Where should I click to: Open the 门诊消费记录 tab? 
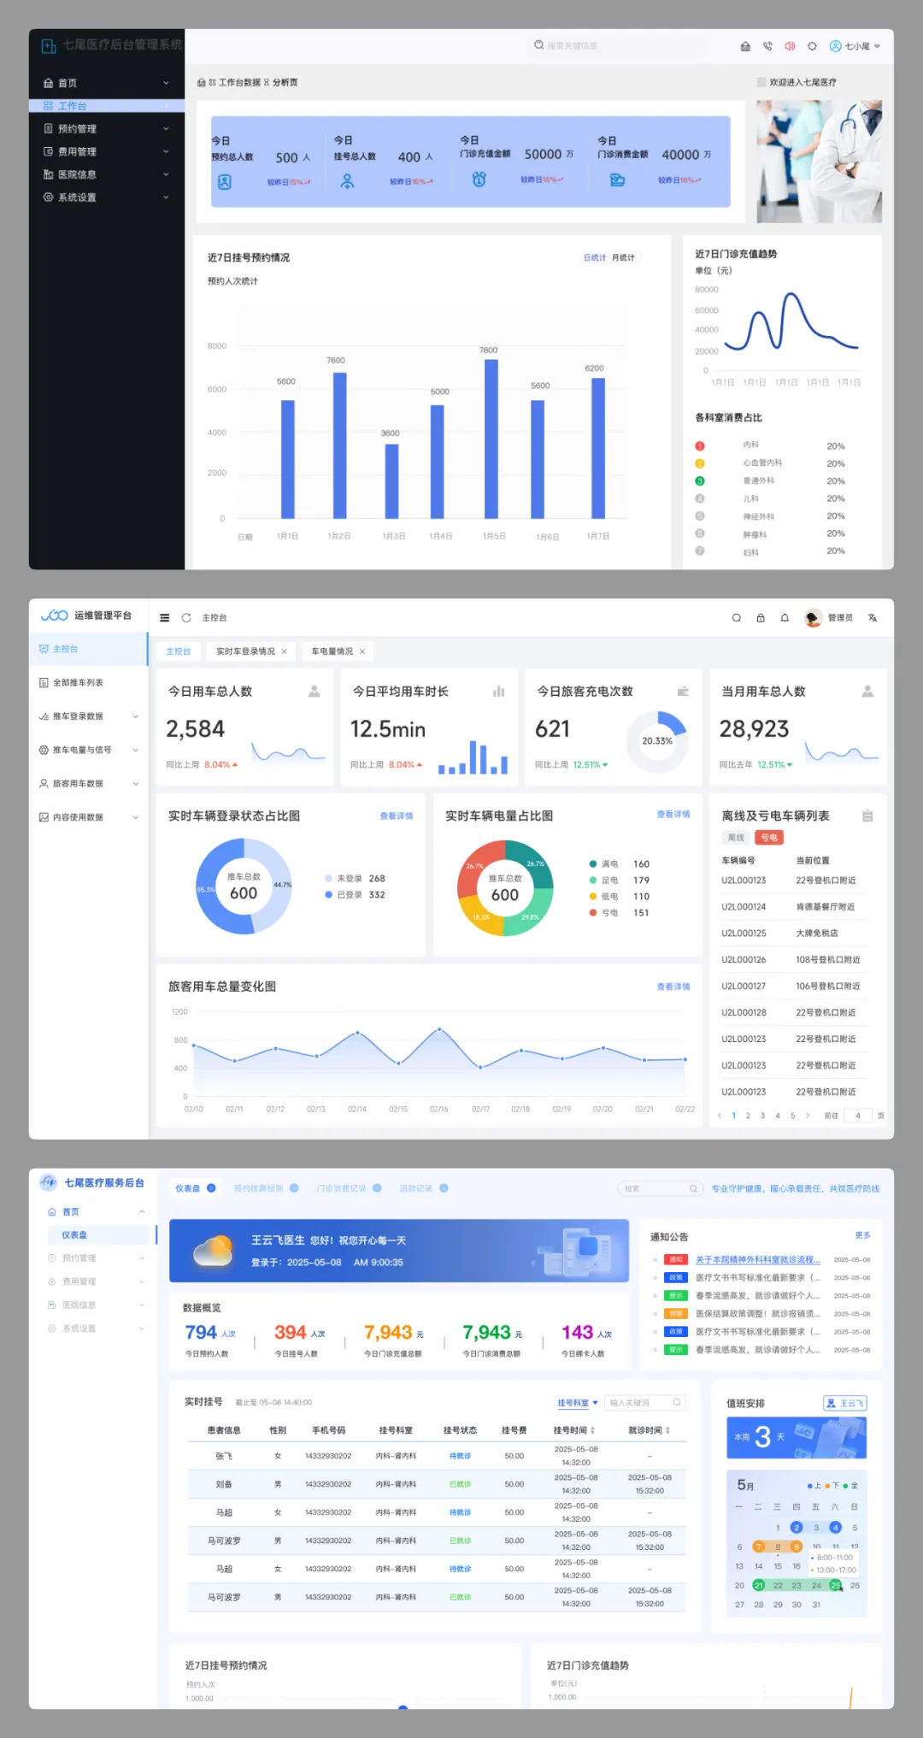tap(341, 1188)
